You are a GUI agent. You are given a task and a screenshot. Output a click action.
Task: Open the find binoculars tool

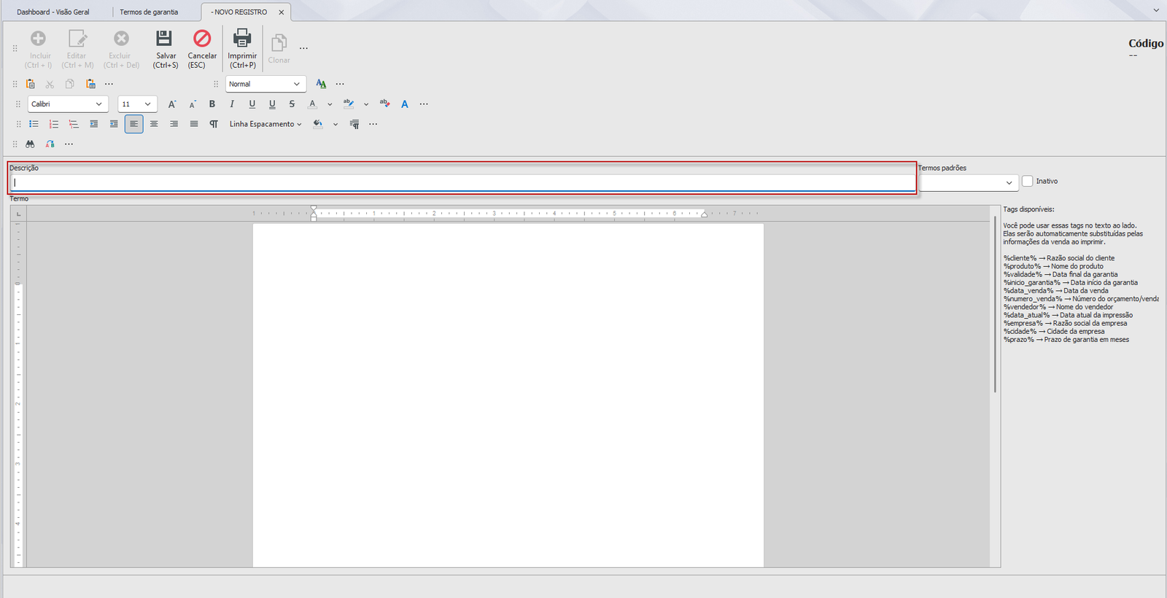click(x=30, y=144)
